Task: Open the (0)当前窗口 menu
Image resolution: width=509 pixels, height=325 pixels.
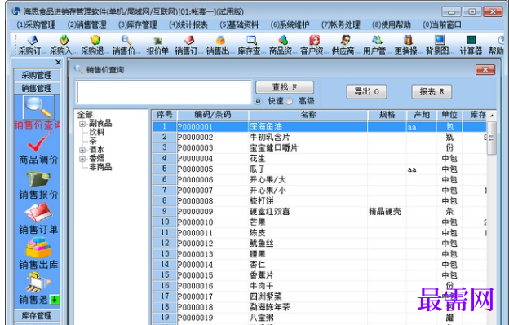Action: (x=442, y=24)
